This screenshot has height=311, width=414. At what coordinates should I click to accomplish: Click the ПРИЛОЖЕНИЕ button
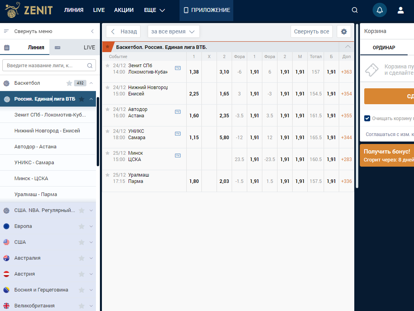[x=207, y=10]
